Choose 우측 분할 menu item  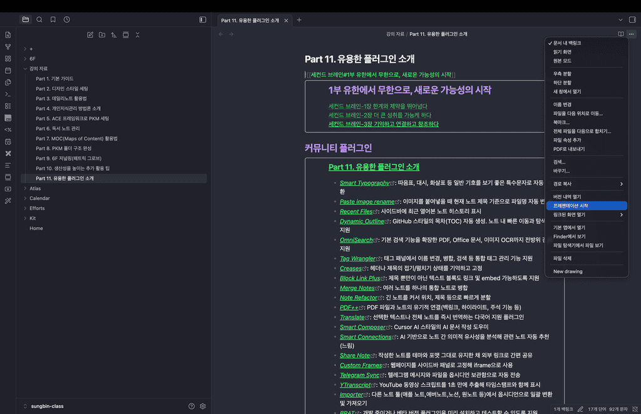(x=587, y=74)
